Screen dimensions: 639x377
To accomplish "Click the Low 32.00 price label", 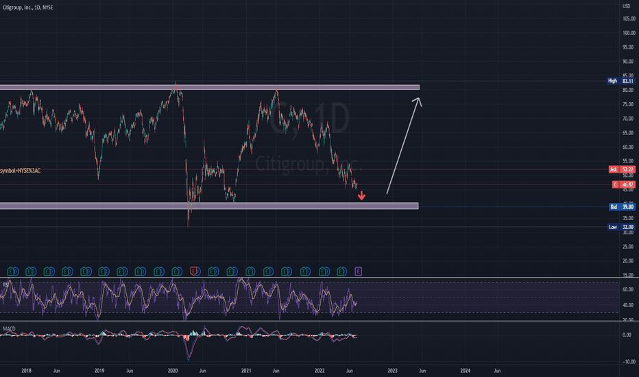I will click(x=621, y=227).
